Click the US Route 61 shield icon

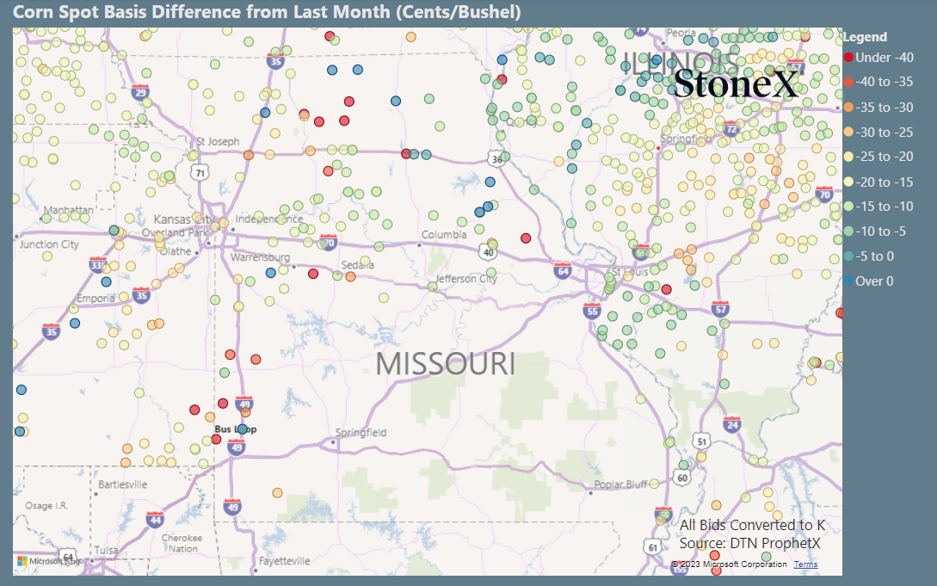coord(652,547)
